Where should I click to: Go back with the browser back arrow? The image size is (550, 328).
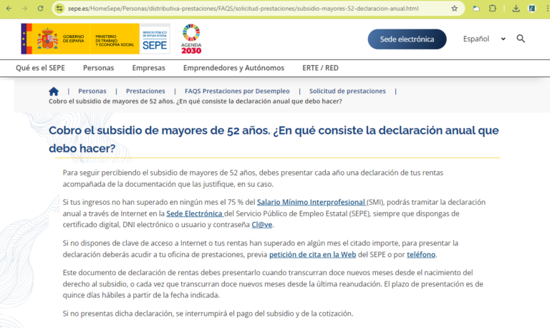[9, 9]
